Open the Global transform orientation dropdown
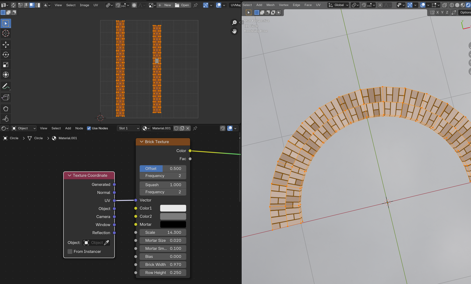The width and height of the screenshot is (471, 284). pyautogui.click(x=338, y=5)
